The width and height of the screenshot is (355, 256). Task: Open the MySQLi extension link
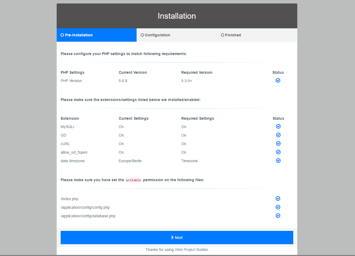click(67, 126)
